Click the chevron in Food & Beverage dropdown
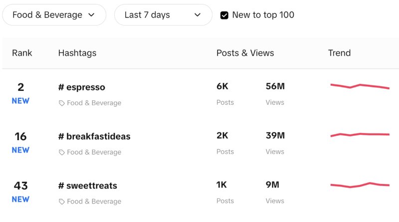 (91, 15)
